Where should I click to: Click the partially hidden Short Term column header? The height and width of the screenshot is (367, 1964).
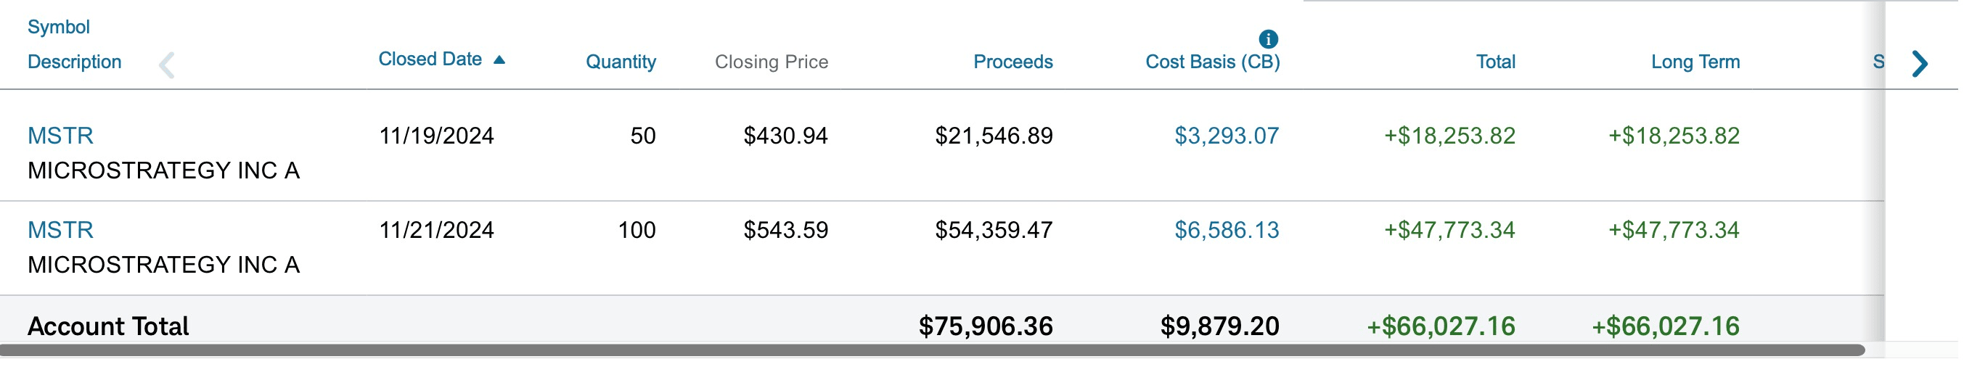click(x=1878, y=62)
